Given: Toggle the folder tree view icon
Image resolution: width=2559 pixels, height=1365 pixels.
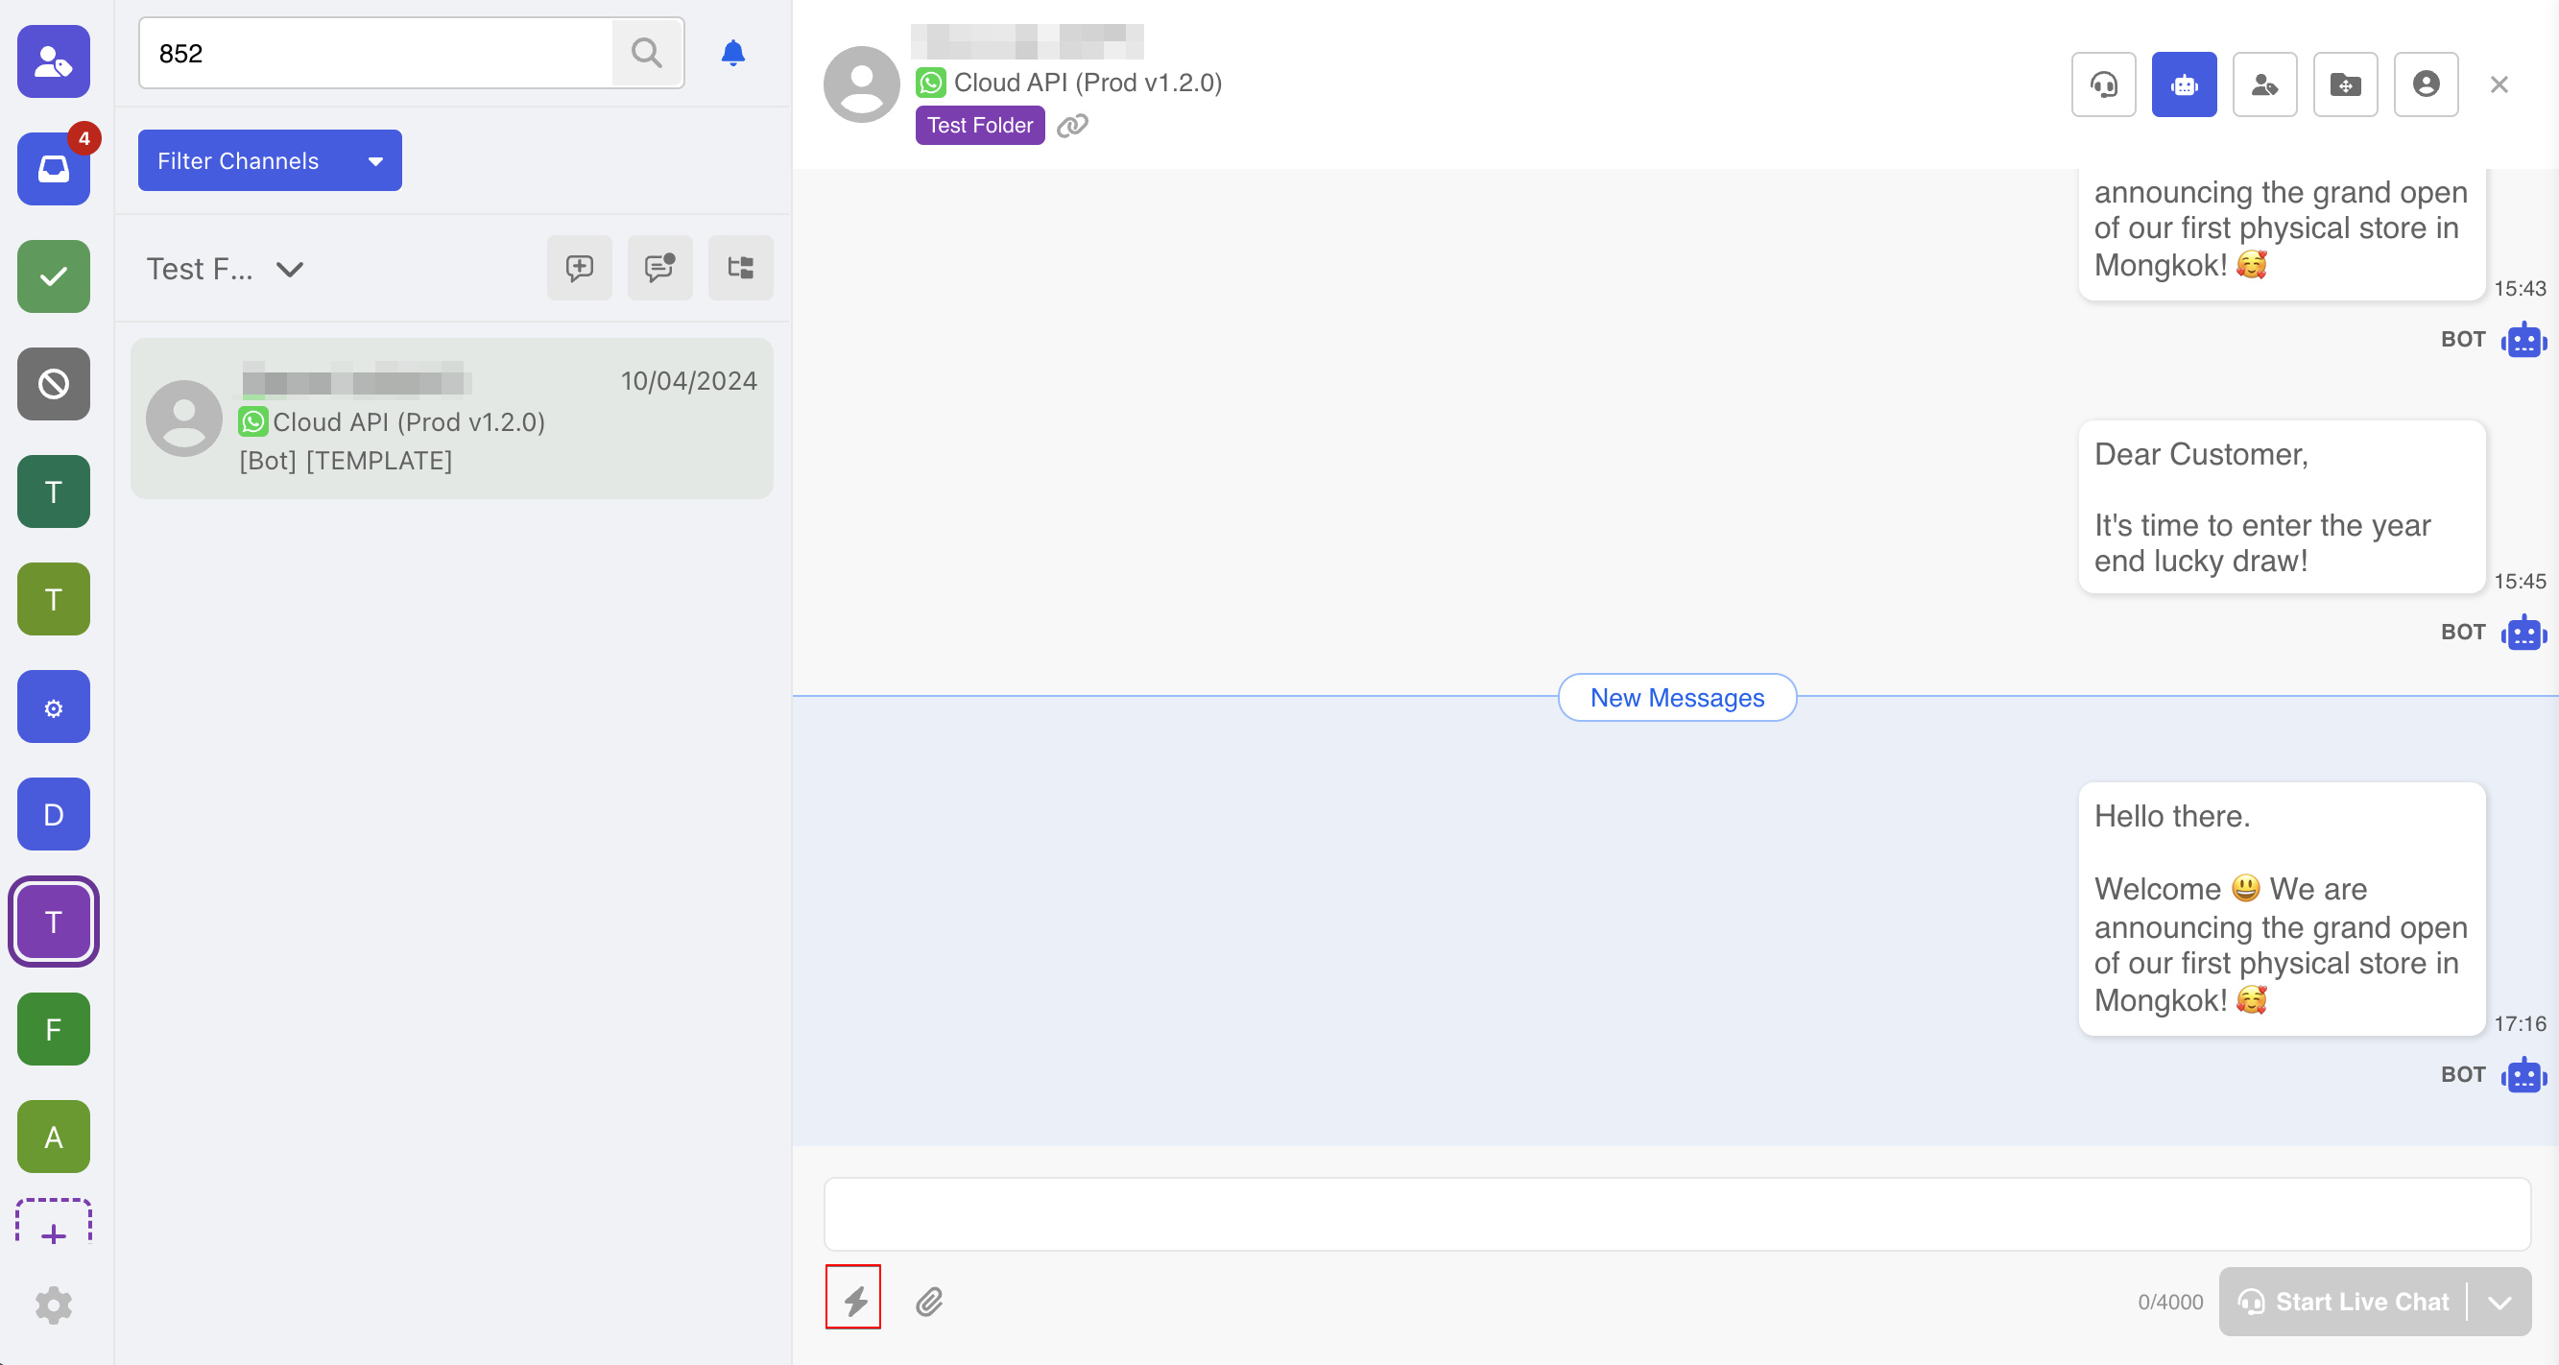Looking at the screenshot, I should 740,267.
